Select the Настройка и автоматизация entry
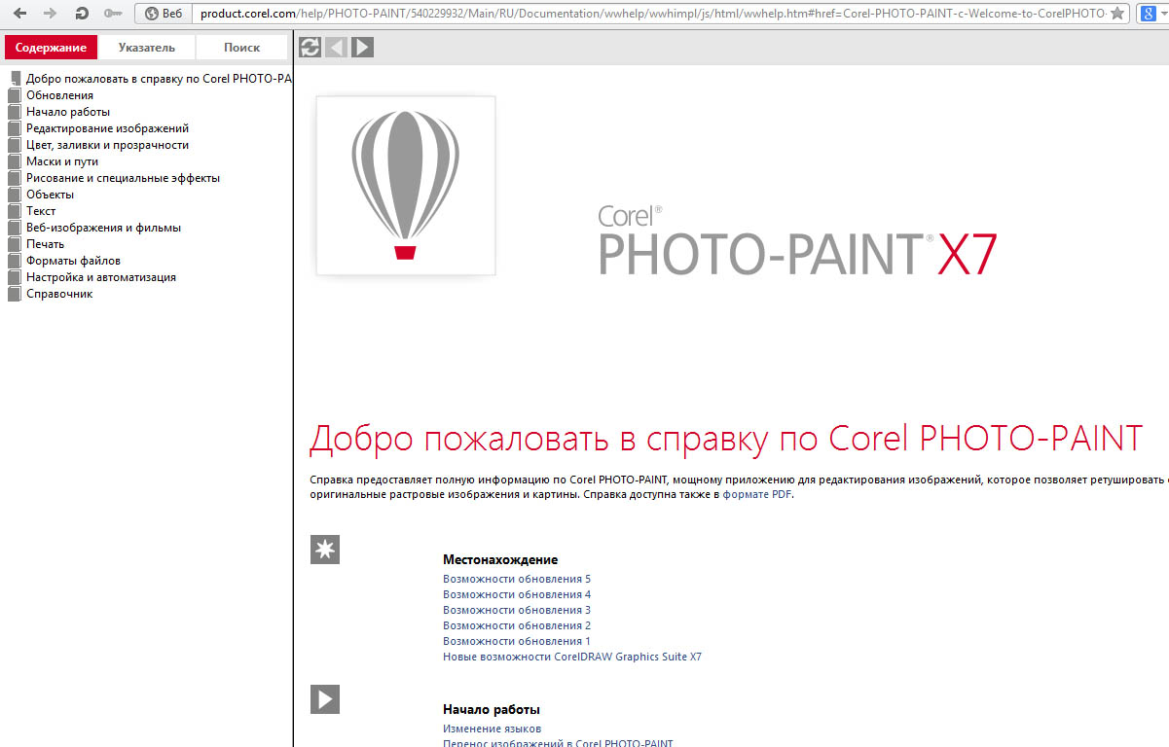The width and height of the screenshot is (1169, 747). click(101, 277)
